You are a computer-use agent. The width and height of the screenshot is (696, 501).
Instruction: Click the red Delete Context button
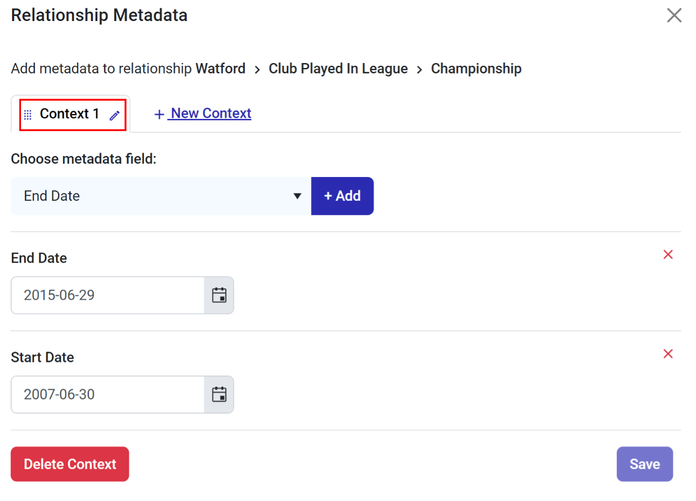click(70, 464)
